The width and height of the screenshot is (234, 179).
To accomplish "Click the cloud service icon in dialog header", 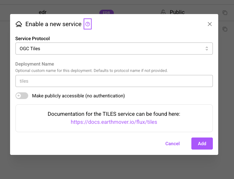I will pos(19,24).
